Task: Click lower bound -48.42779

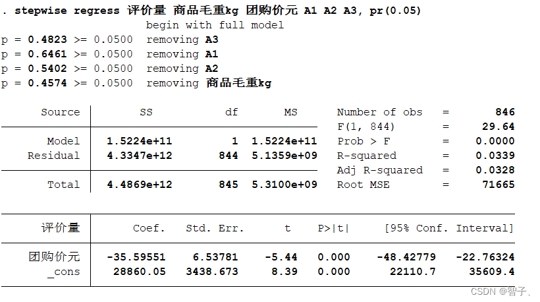Action: click(x=406, y=257)
